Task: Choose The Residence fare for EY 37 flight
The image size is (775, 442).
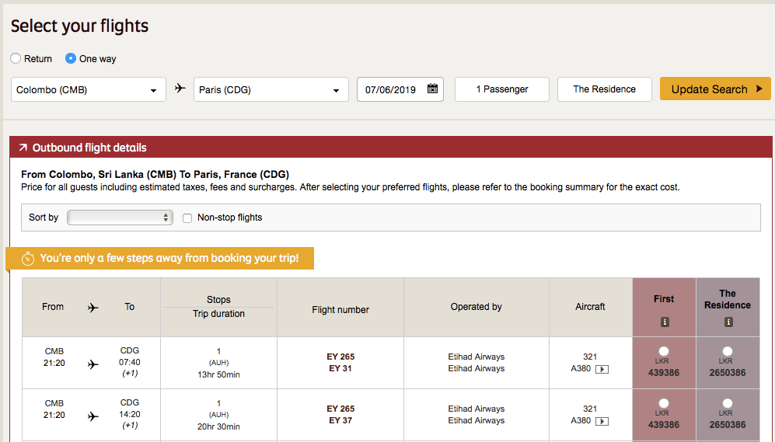Action: click(728, 403)
